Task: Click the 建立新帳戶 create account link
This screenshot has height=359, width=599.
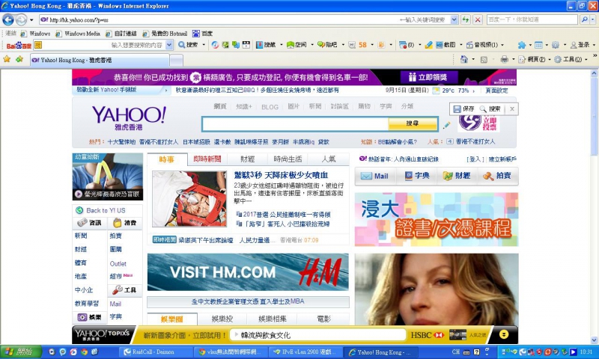Action: [502, 159]
